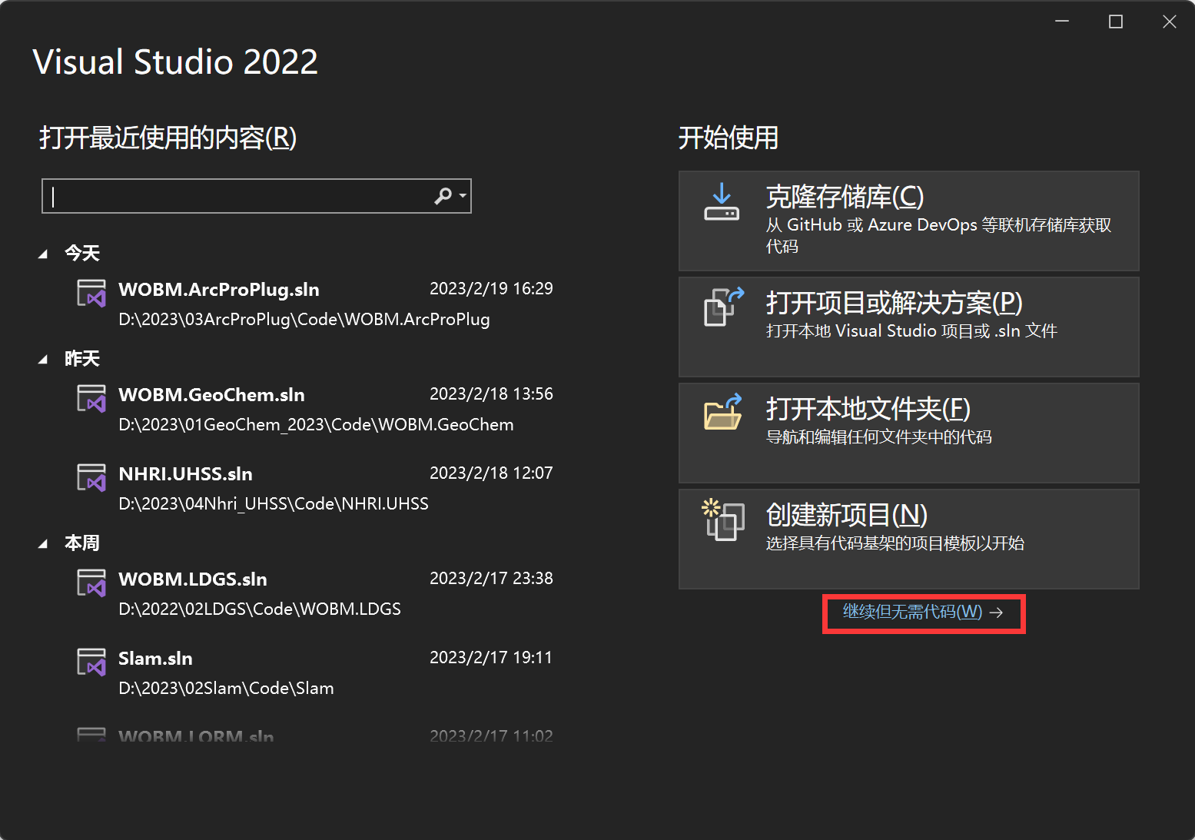
Task: Click the search magnifier icon
Action: pyautogui.click(x=443, y=196)
